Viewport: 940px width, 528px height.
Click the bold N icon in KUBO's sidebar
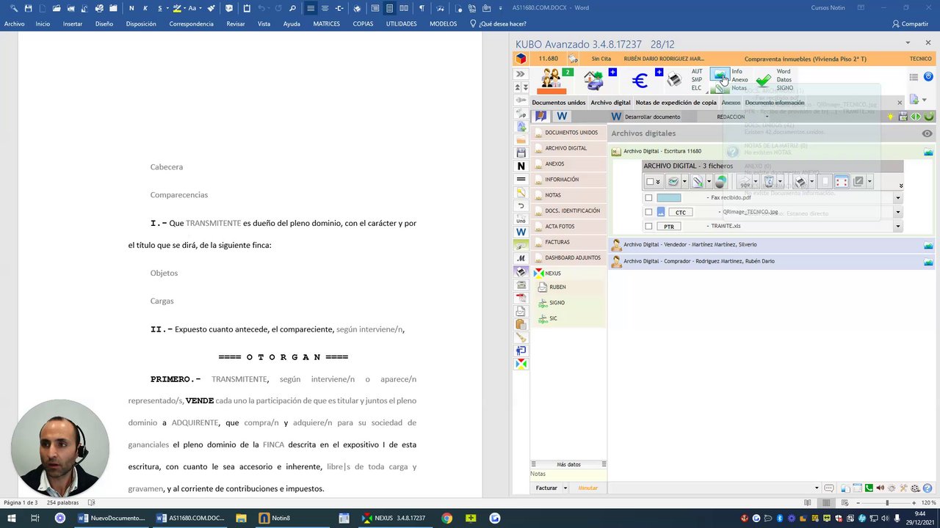521,166
